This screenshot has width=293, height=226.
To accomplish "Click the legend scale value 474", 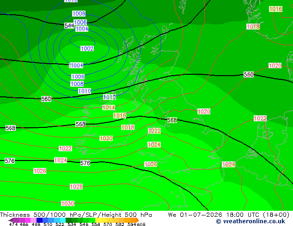I will coord(13,224).
